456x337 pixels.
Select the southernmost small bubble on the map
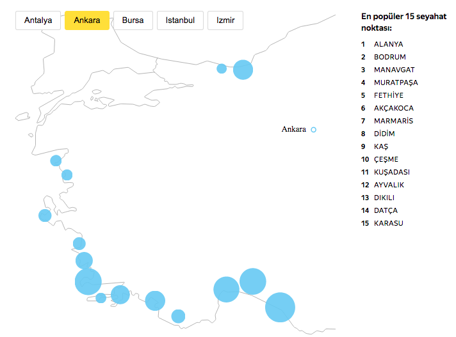pos(178,316)
